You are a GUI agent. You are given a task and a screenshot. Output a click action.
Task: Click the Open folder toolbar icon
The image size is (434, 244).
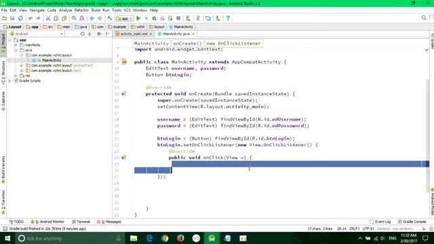tap(4, 18)
